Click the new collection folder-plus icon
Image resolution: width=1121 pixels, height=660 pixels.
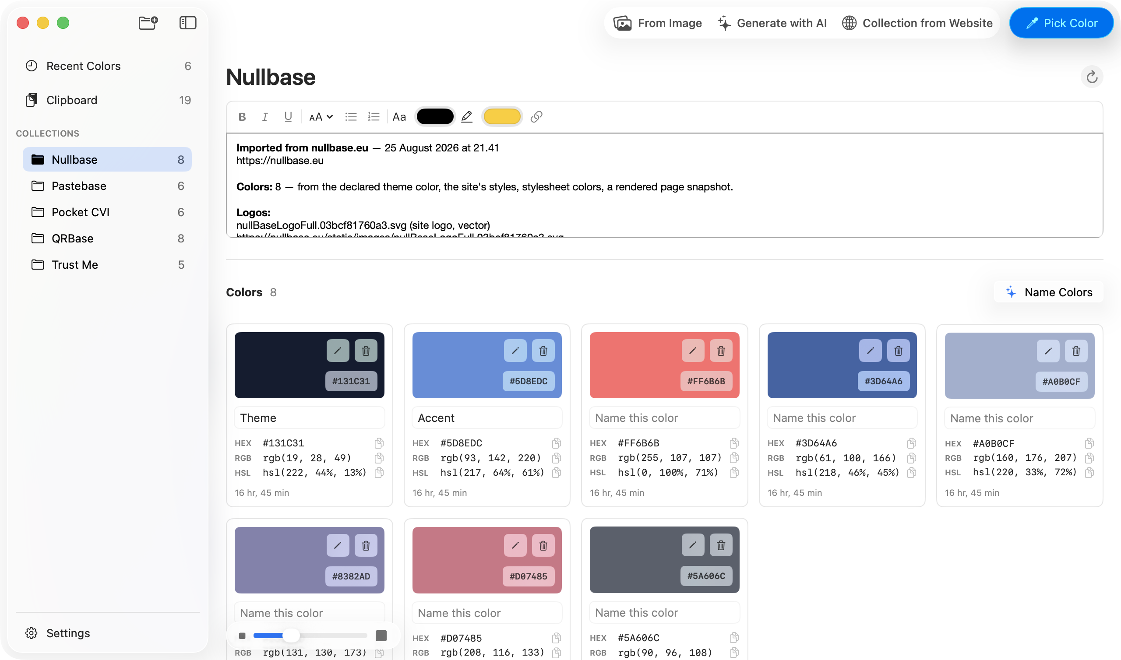(148, 23)
